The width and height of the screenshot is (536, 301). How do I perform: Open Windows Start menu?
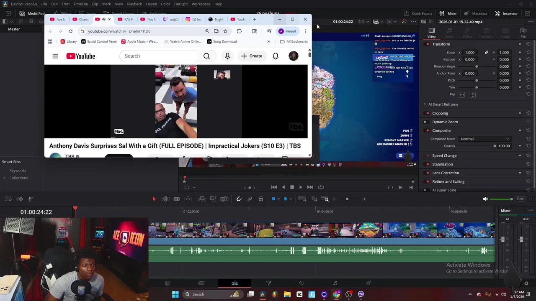pyautogui.click(x=175, y=294)
